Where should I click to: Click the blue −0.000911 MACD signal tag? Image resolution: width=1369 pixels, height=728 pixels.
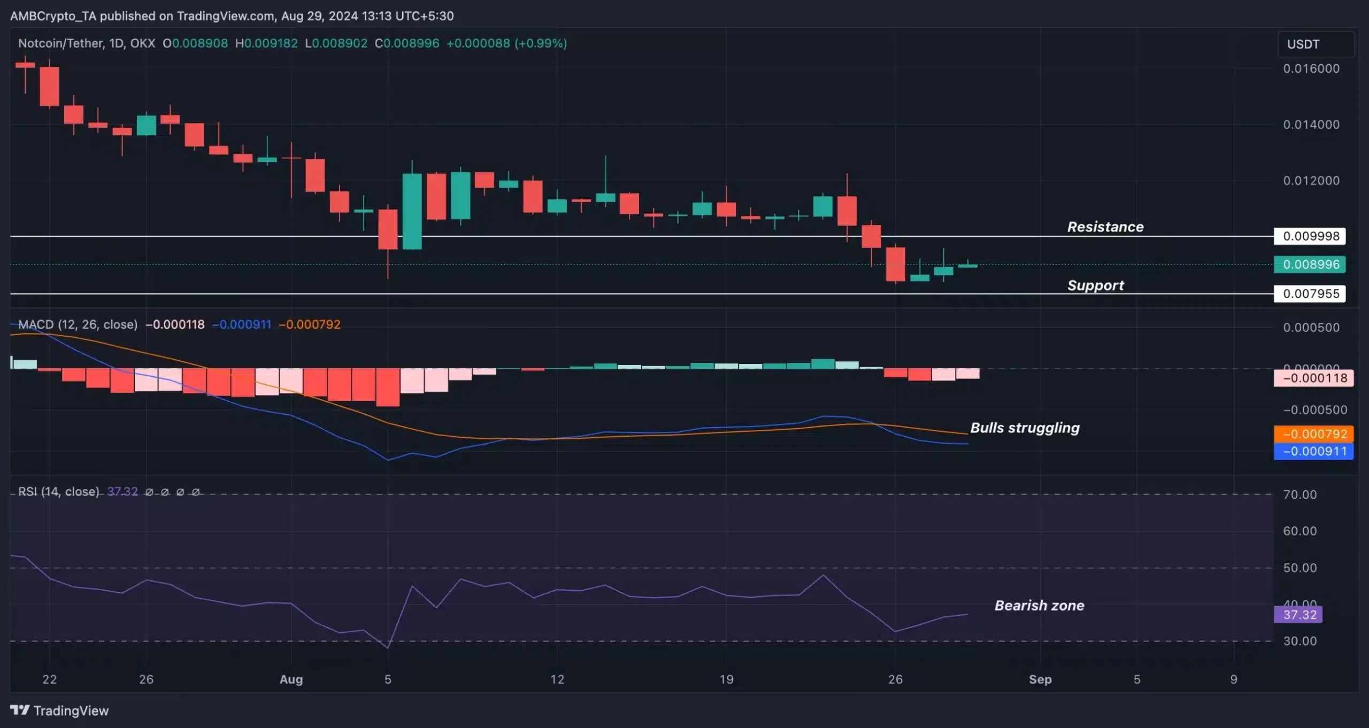[x=1314, y=451]
